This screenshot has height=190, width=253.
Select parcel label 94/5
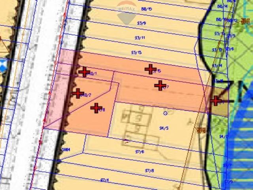[x=164, y=128]
